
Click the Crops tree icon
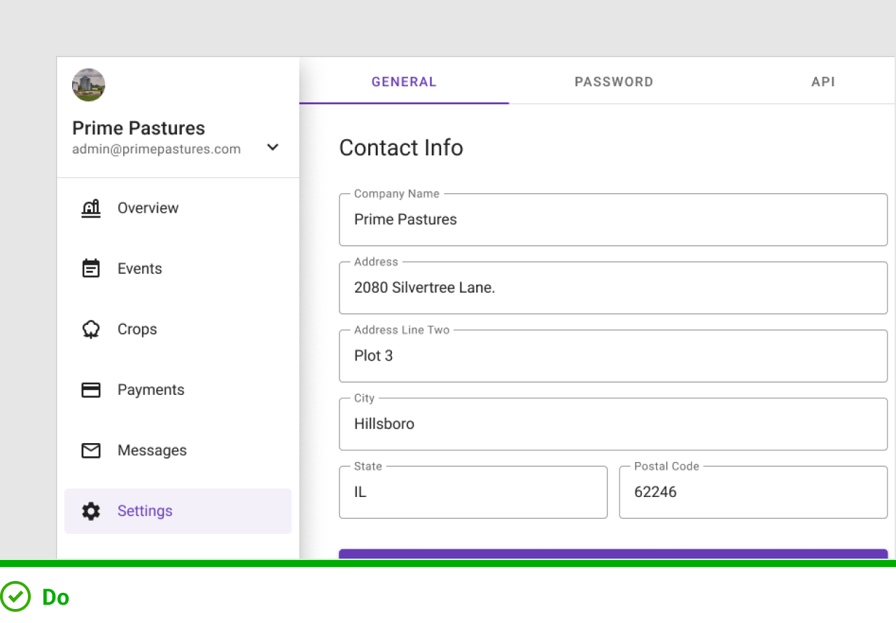click(91, 330)
